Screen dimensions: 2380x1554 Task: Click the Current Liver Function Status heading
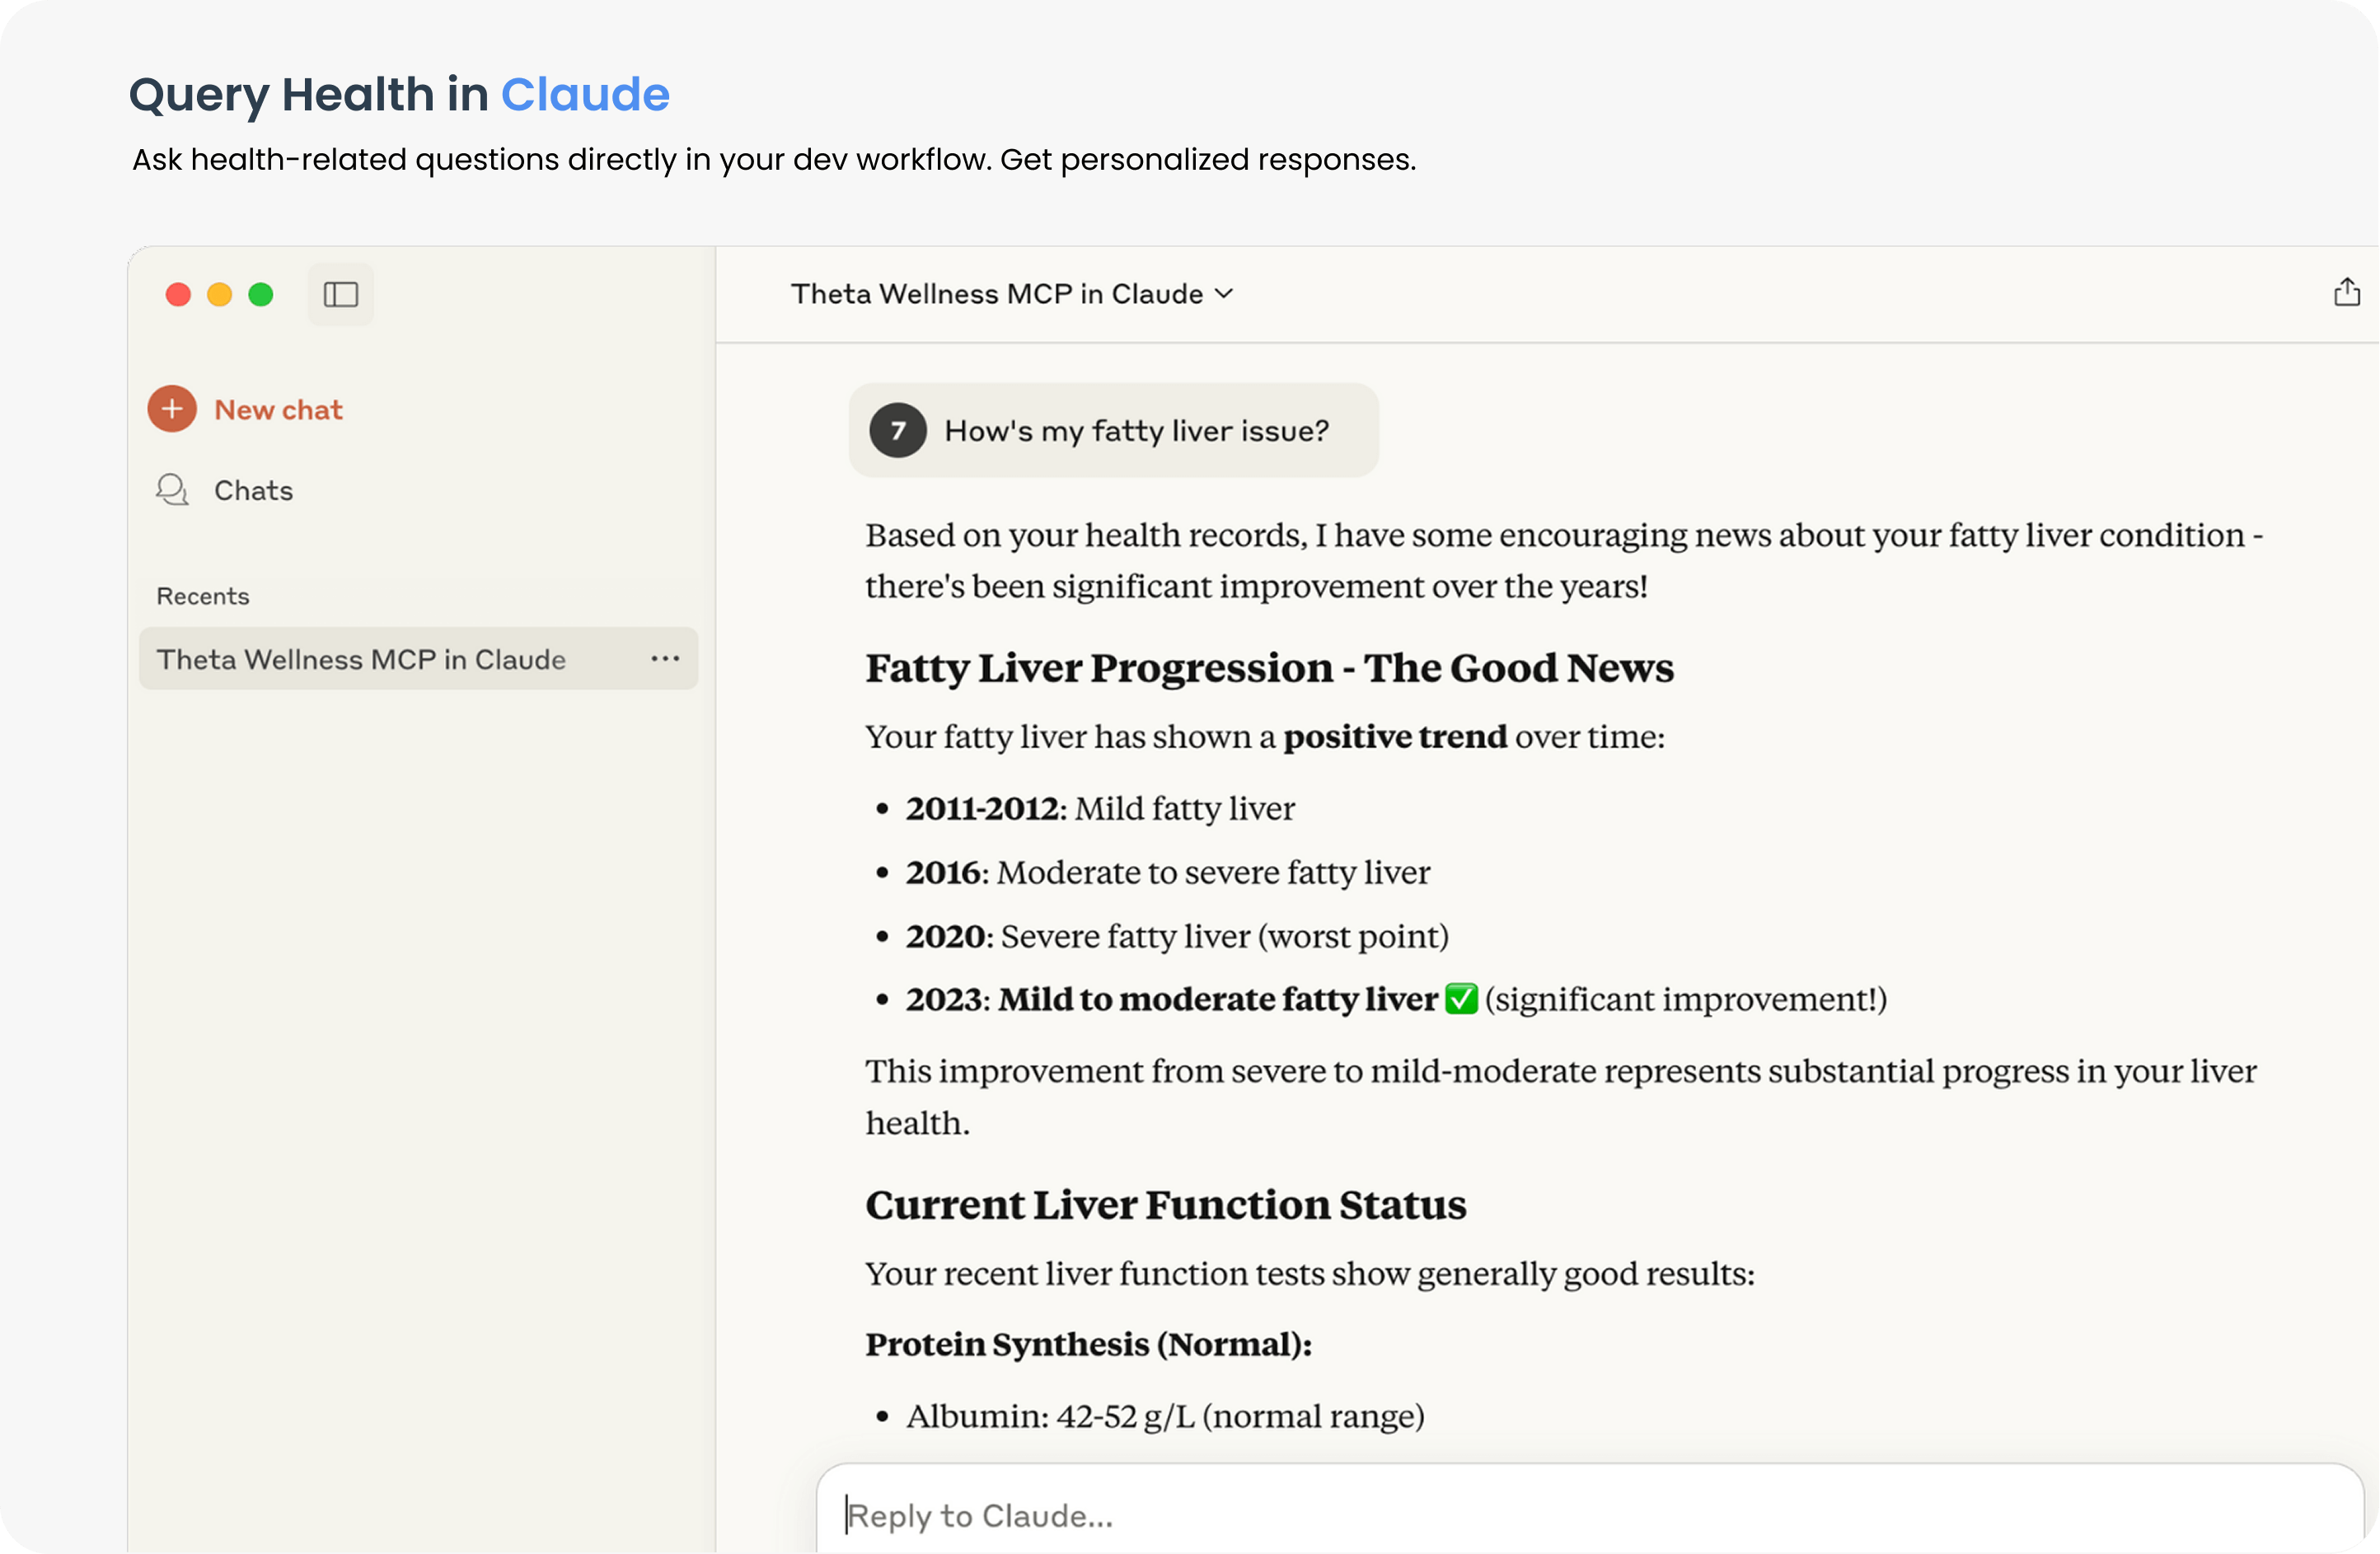1165,1205
